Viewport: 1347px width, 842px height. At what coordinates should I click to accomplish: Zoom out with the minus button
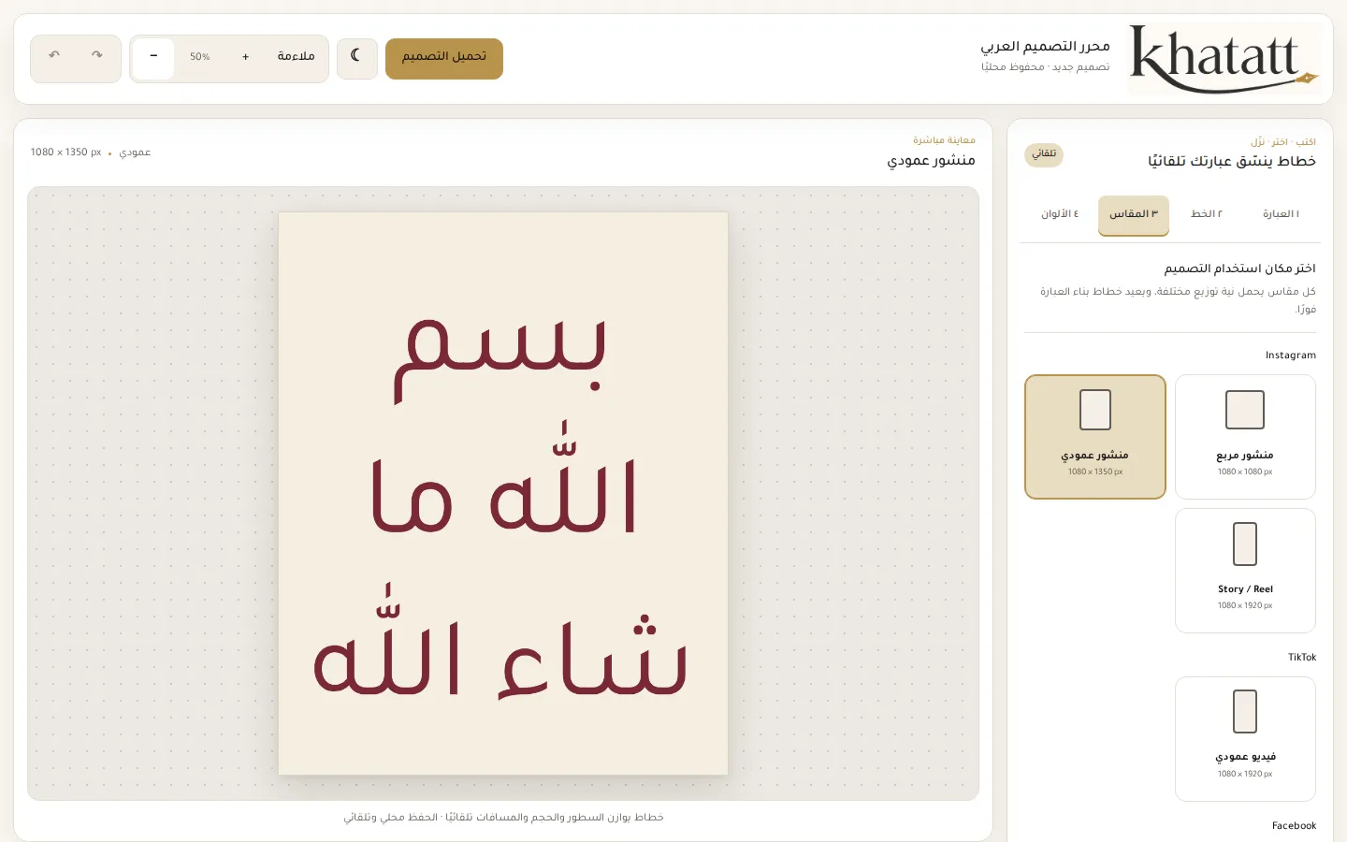(x=153, y=57)
